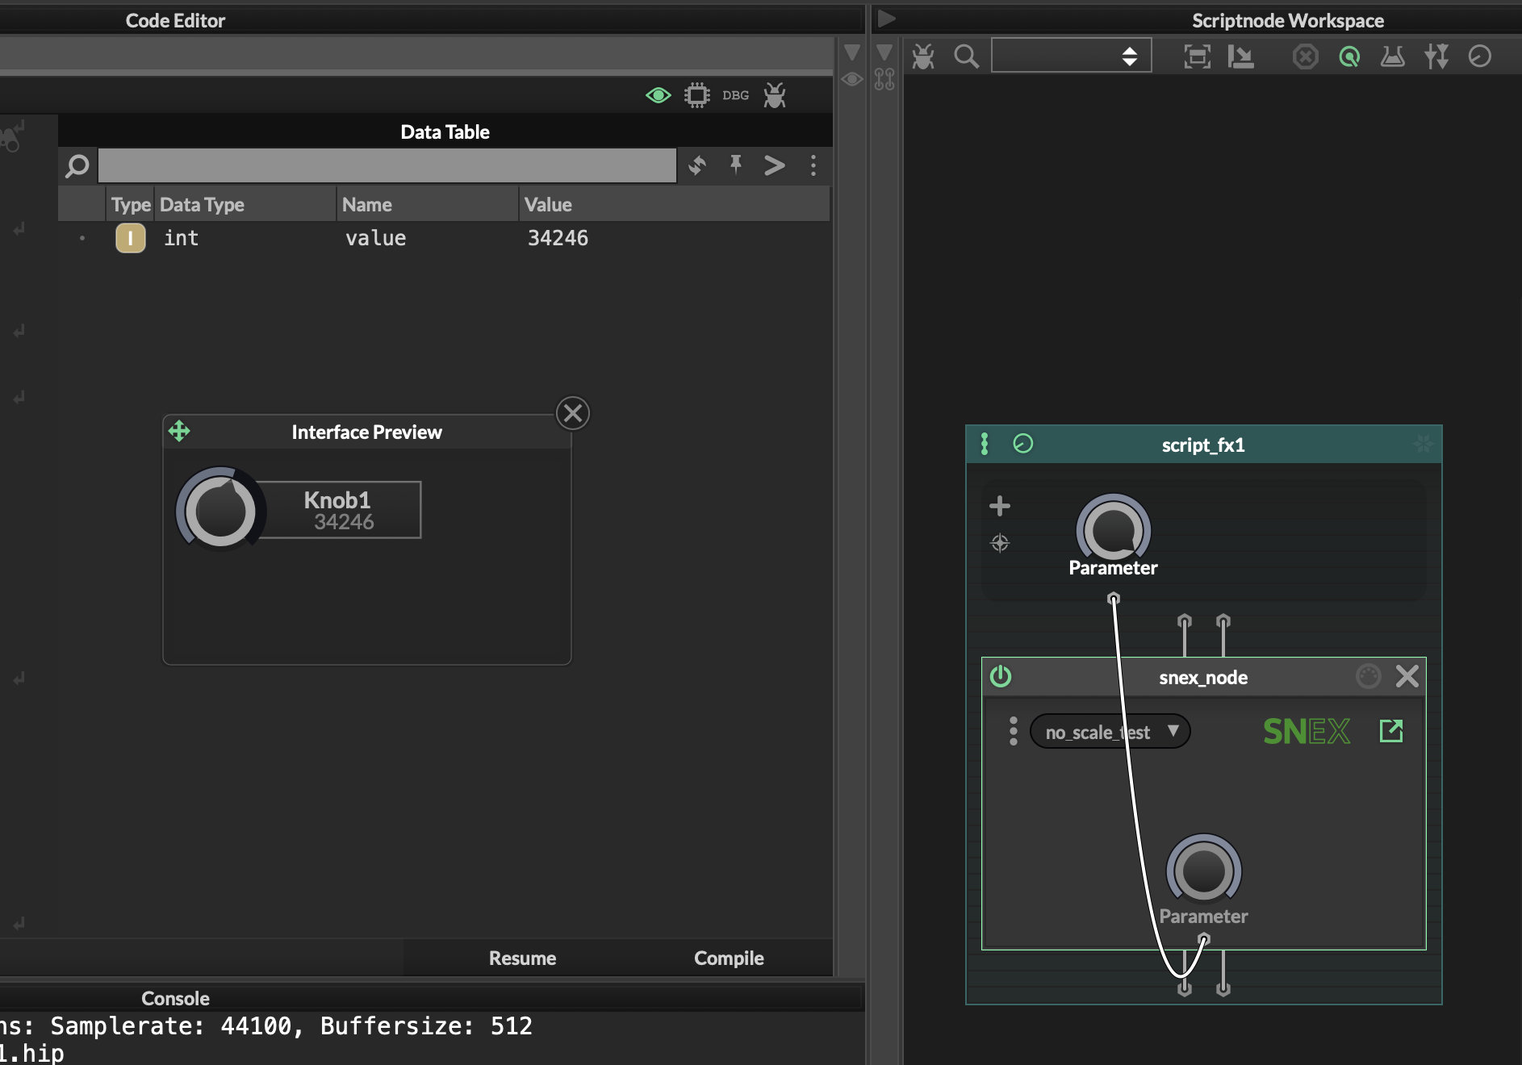Screen dimensions: 1522x1065
Task: Open the script_fx1 green three-dot menu
Action: click(985, 444)
